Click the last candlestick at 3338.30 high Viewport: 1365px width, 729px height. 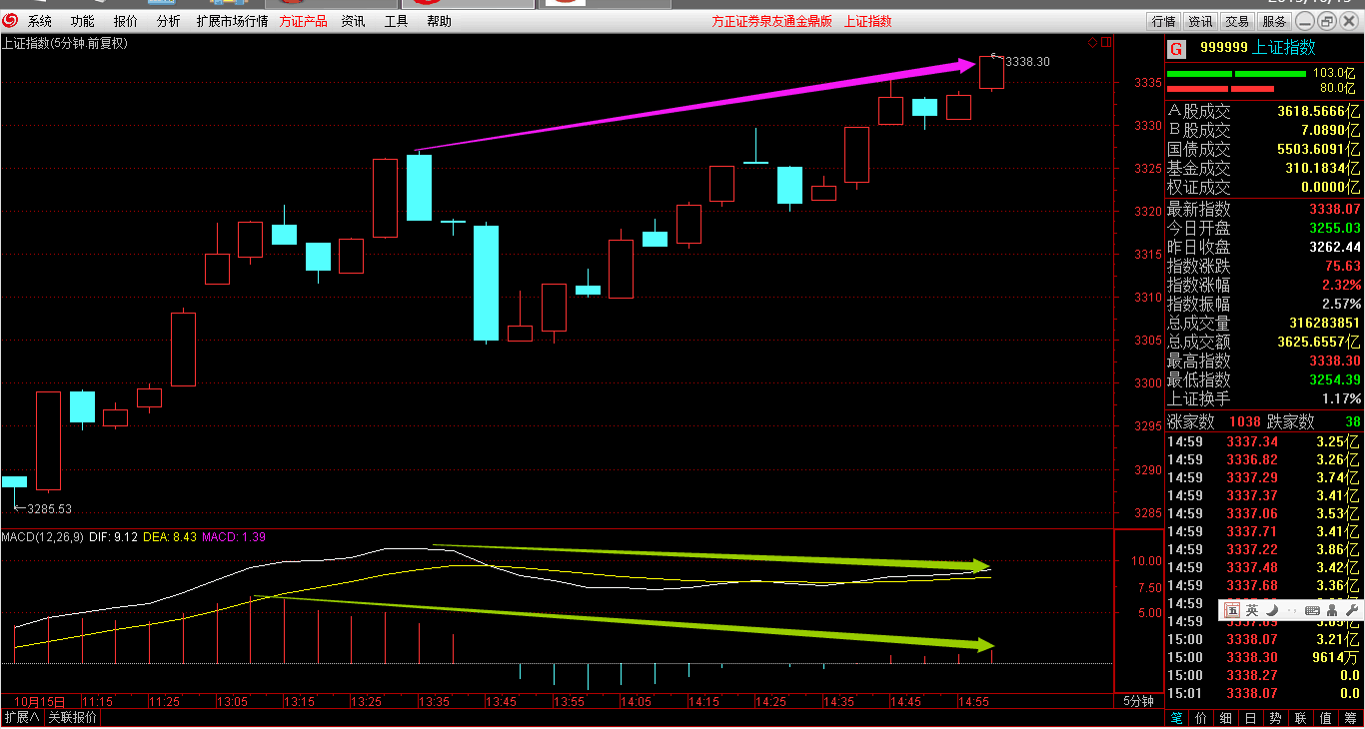click(991, 73)
